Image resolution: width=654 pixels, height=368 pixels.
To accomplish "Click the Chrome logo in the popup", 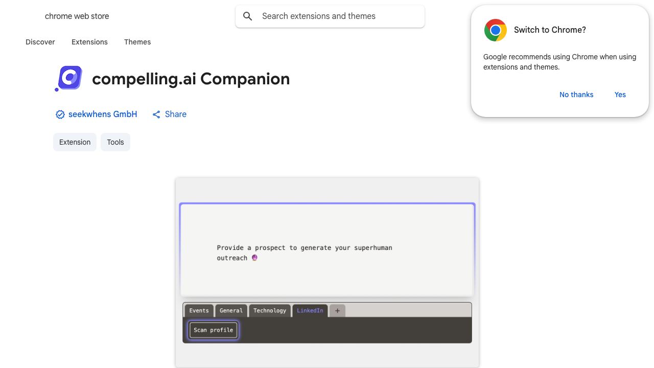I will (495, 30).
